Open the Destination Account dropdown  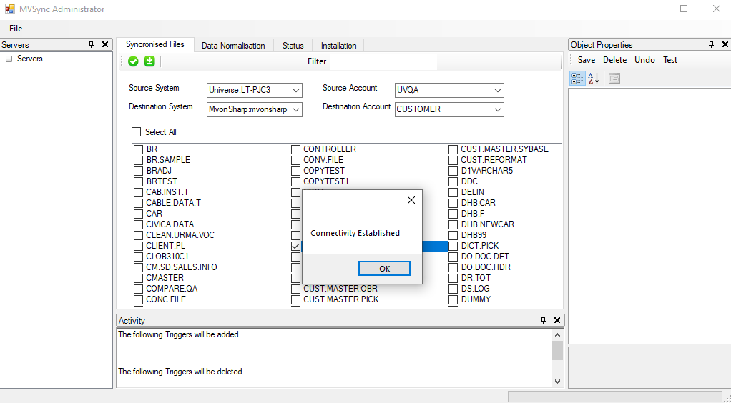[x=497, y=109]
